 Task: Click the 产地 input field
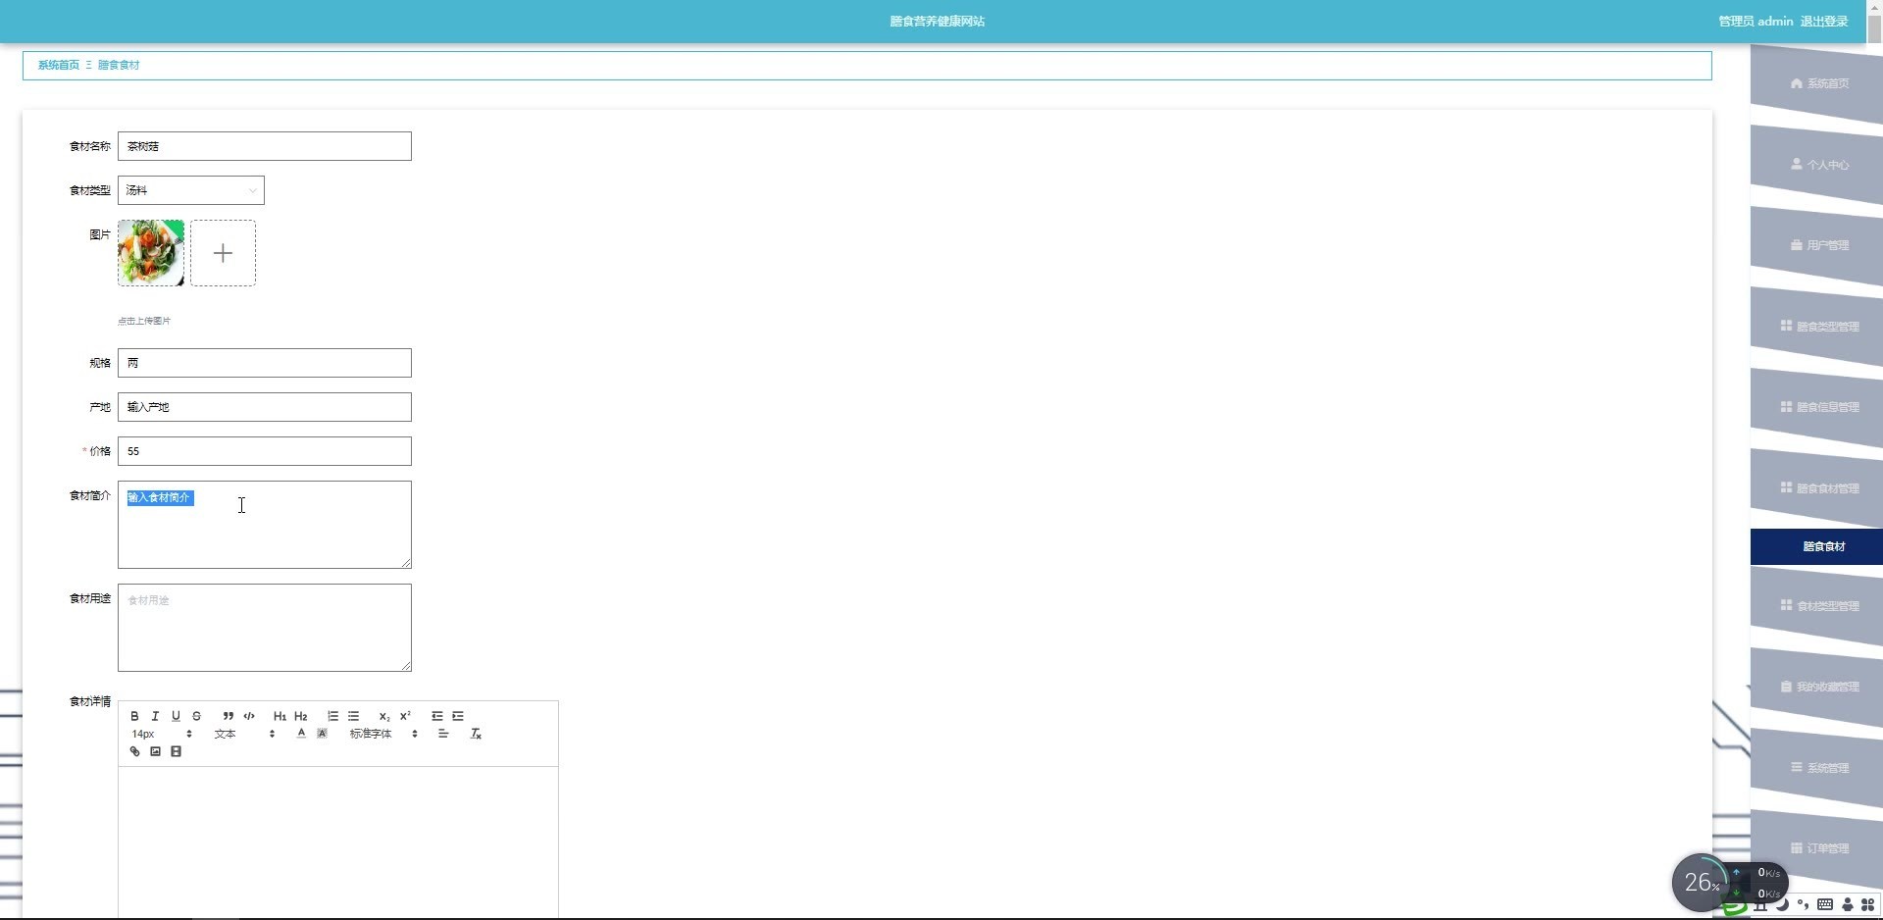[265, 407]
